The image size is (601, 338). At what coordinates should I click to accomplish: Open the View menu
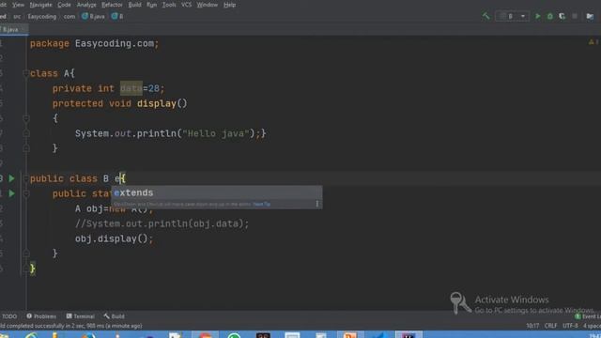(18, 5)
